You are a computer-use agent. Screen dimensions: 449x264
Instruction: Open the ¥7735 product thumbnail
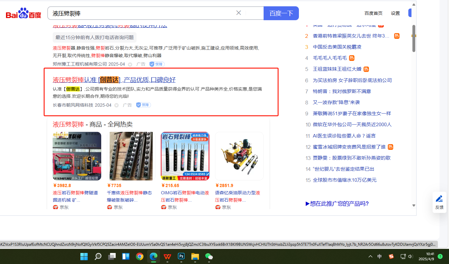tap(131, 156)
